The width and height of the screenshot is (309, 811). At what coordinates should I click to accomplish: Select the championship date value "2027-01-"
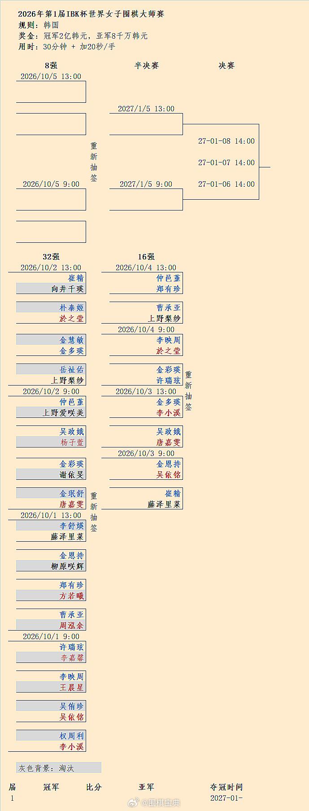click(x=226, y=798)
